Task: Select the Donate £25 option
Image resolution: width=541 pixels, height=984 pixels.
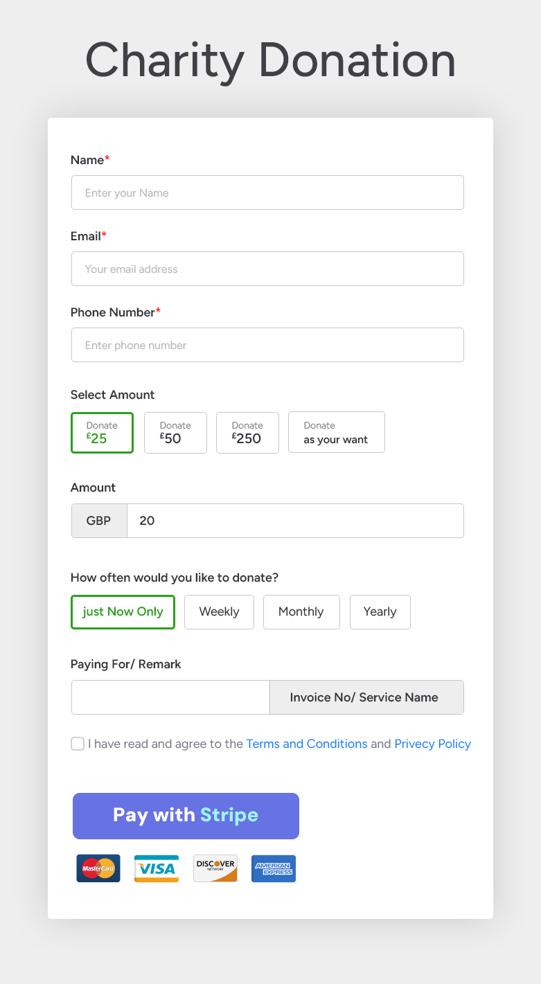Action: point(102,433)
